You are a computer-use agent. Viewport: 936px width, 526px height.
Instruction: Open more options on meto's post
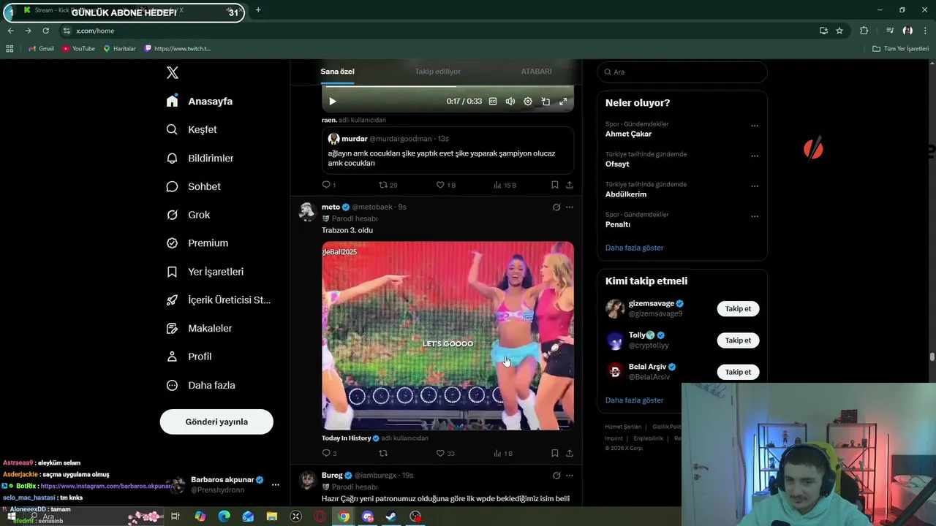[x=570, y=207]
